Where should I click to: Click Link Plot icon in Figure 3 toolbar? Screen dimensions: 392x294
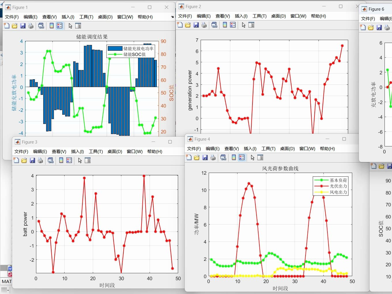51,160
